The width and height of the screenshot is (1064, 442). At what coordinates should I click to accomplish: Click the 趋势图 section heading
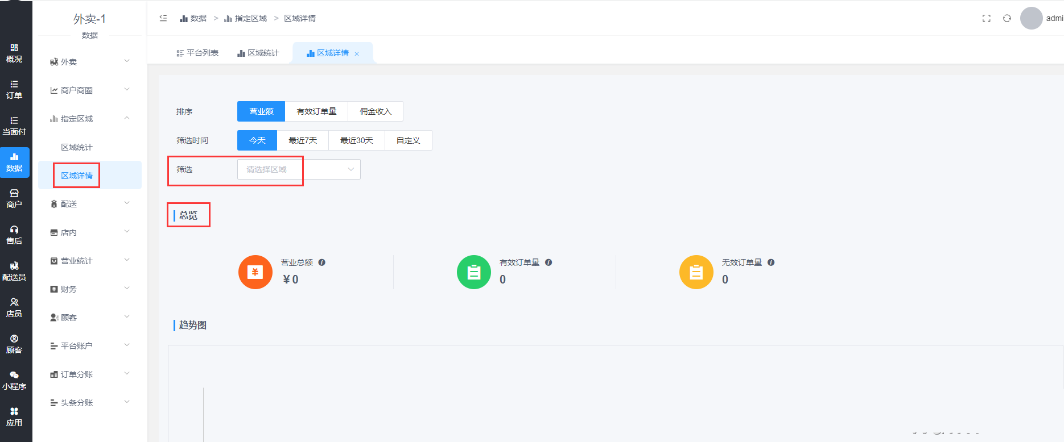click(x=193, y=325)
